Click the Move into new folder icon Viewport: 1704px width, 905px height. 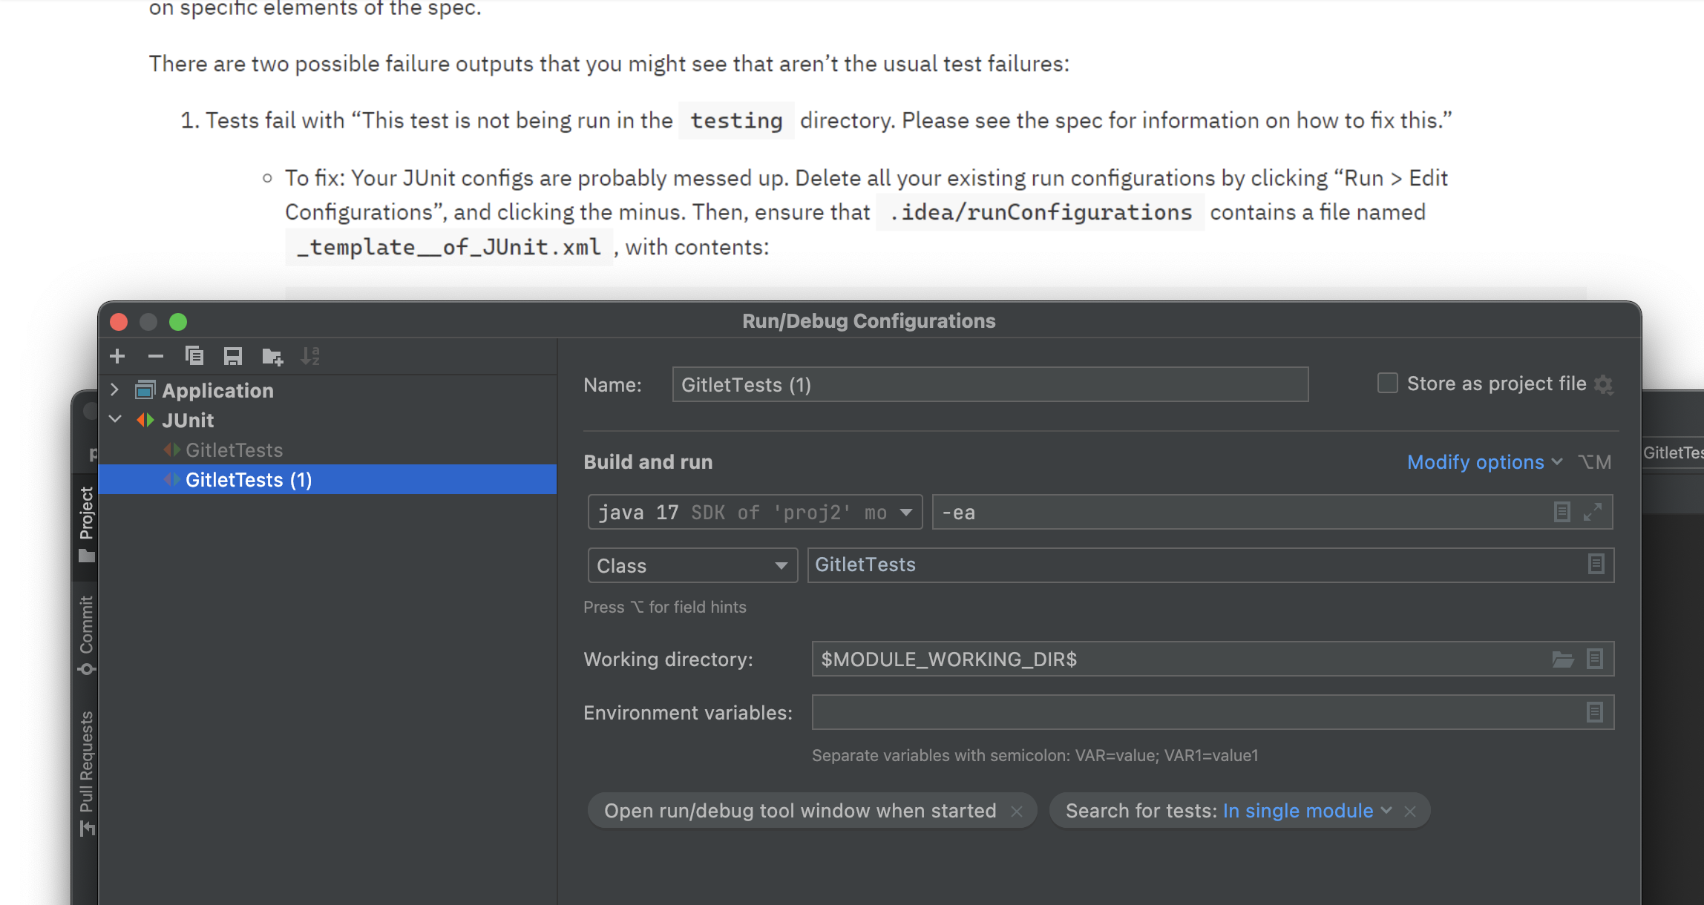(x=272, y=356)
